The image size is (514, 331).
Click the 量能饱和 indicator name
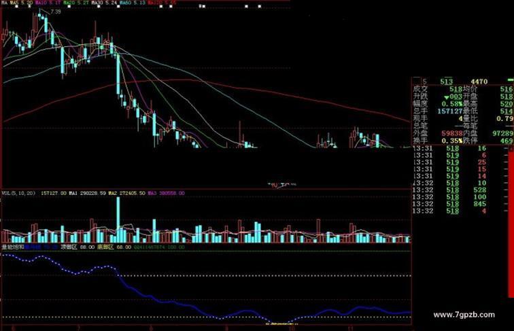click(x=13, y=247)
